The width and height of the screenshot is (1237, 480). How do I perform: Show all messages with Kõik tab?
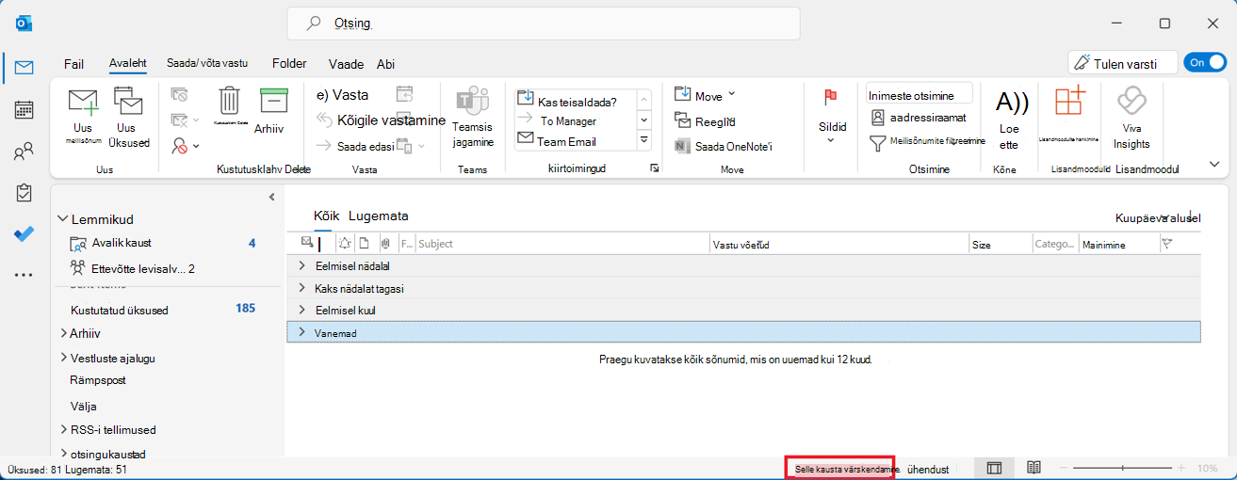tap(326, 216)
